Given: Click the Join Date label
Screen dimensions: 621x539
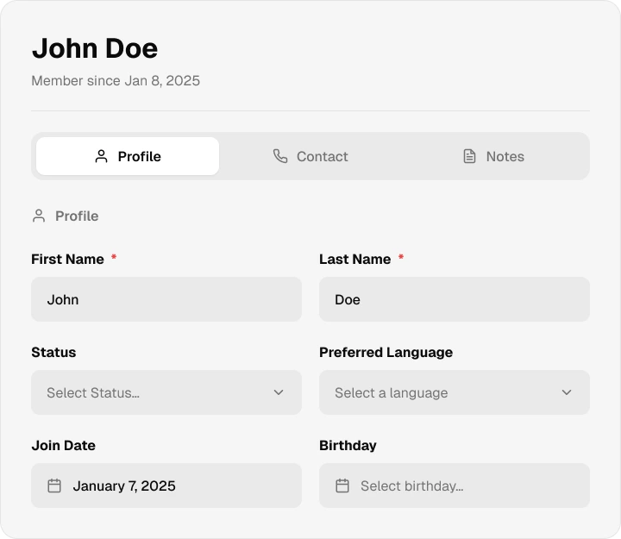Looking at the screenshot, I should [x=63, y=445].
